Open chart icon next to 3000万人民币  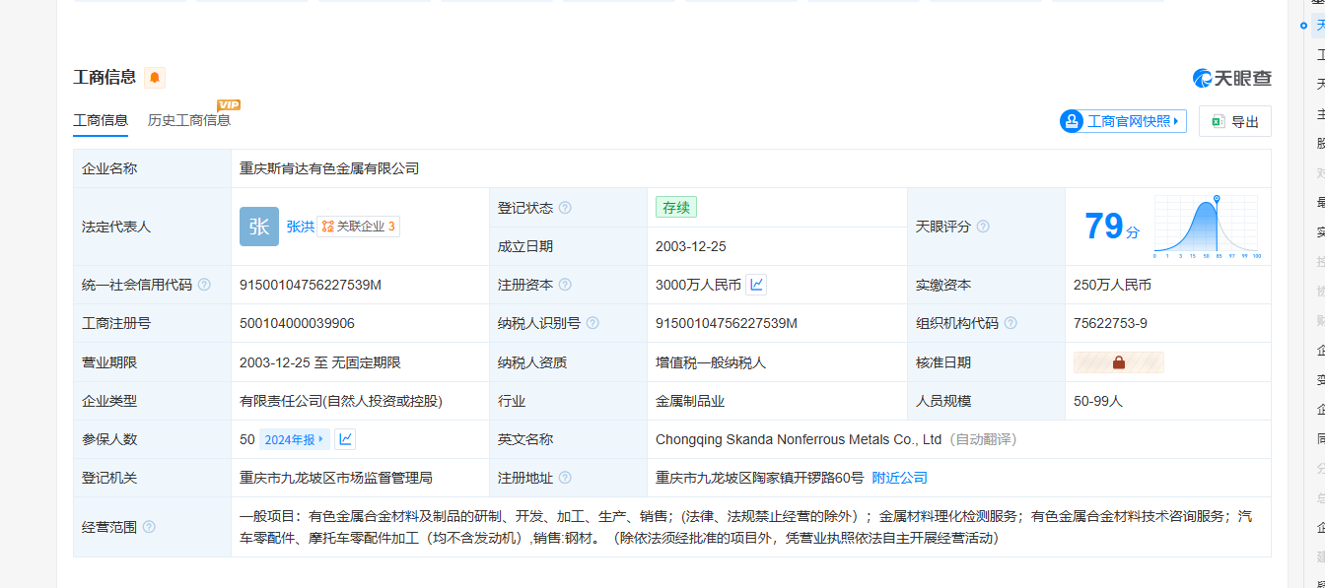tap(756, 285)
